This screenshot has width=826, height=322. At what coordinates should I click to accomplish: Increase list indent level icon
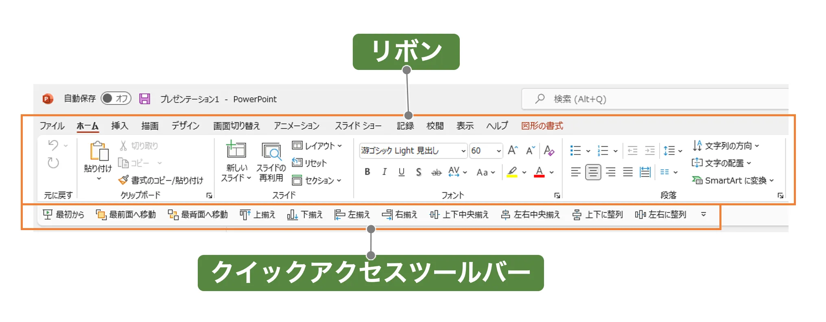pyautogui.click(x=650, y=151)
